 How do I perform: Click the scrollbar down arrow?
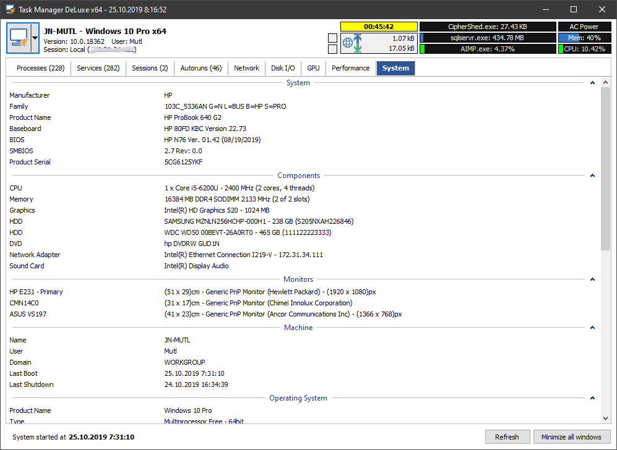coord(606,418)
